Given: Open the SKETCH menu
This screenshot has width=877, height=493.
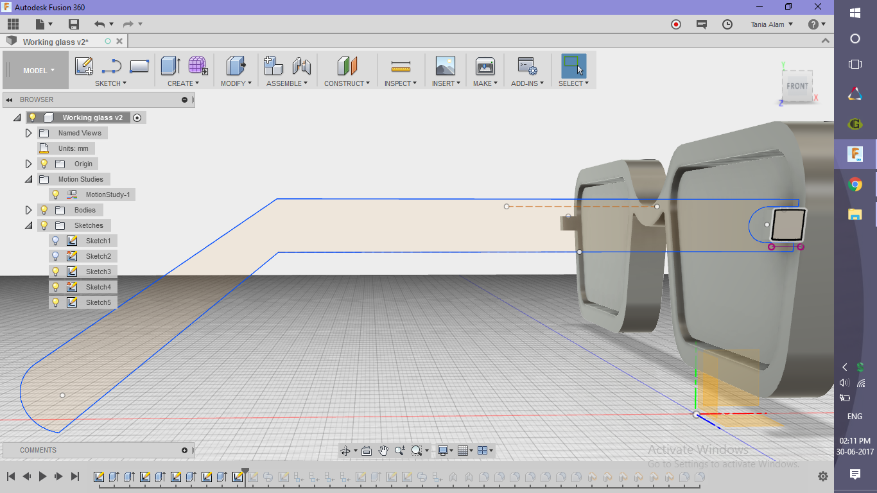Looking at the screenshot, I should pos(110,83).
